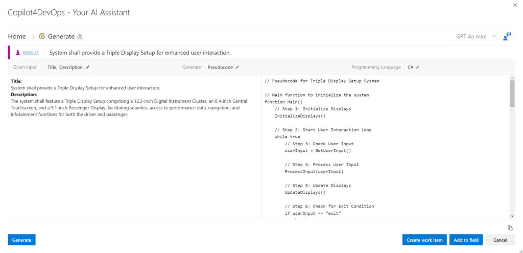
Task: Click the 'UpdateDisplays()' code line
Action: pyautogui.click(x=305, y=192)
